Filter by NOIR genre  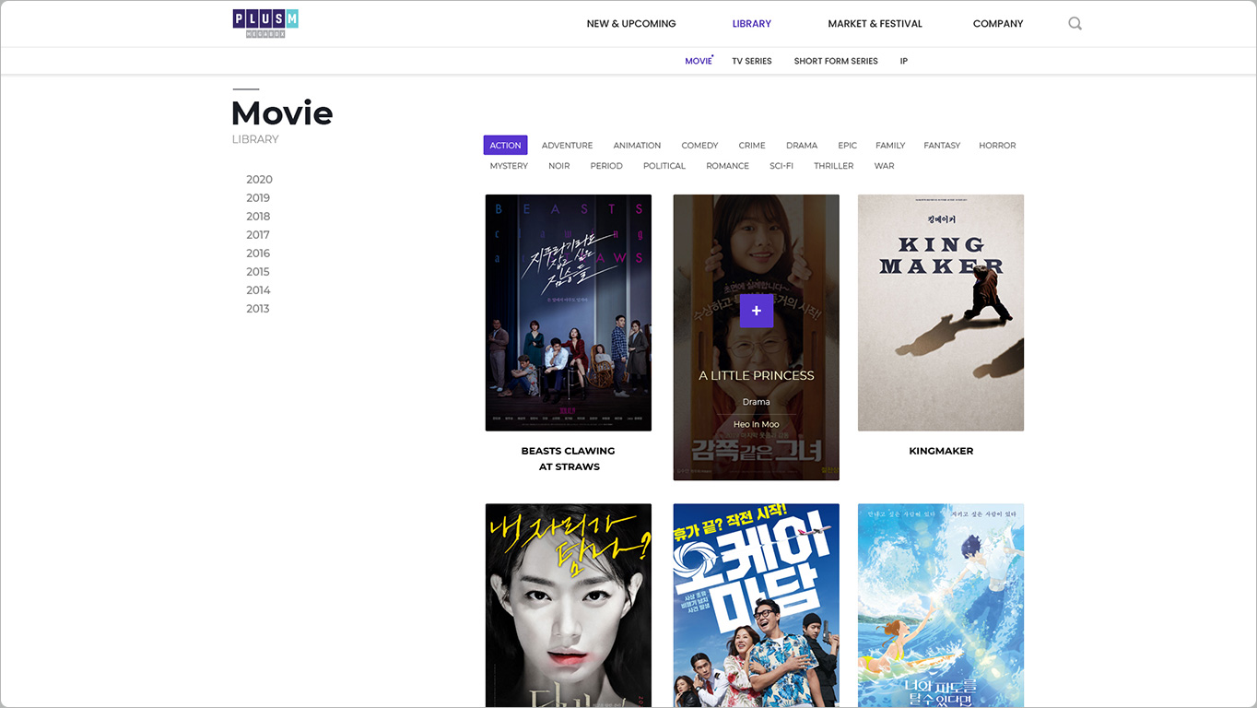point(559,166)
